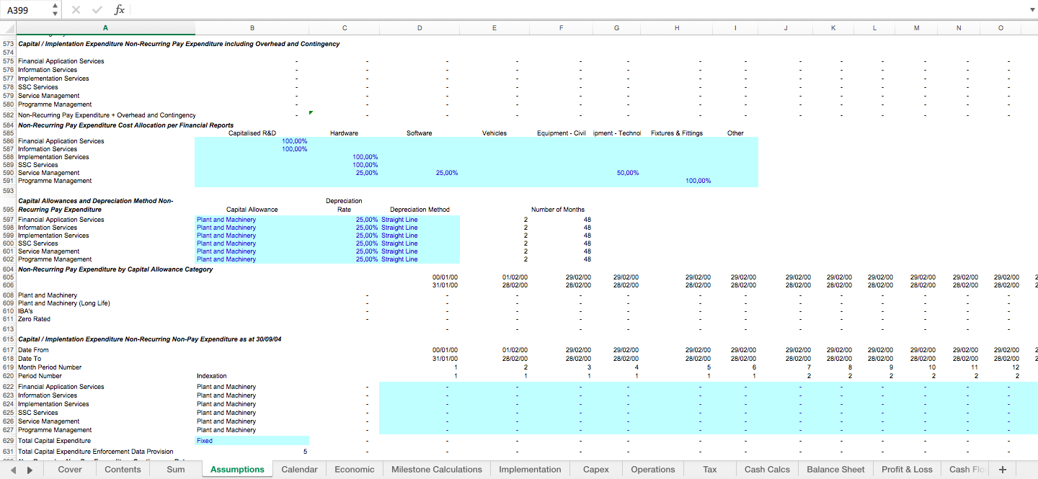Open the Economic sheet tab
This screenshot has height=479, width=1038.
coord(355,470)
